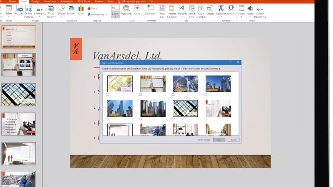This screenshot has height=187, width=333.
Task: Switch to the Transitions ribbon tab
Action: (50, 2)
